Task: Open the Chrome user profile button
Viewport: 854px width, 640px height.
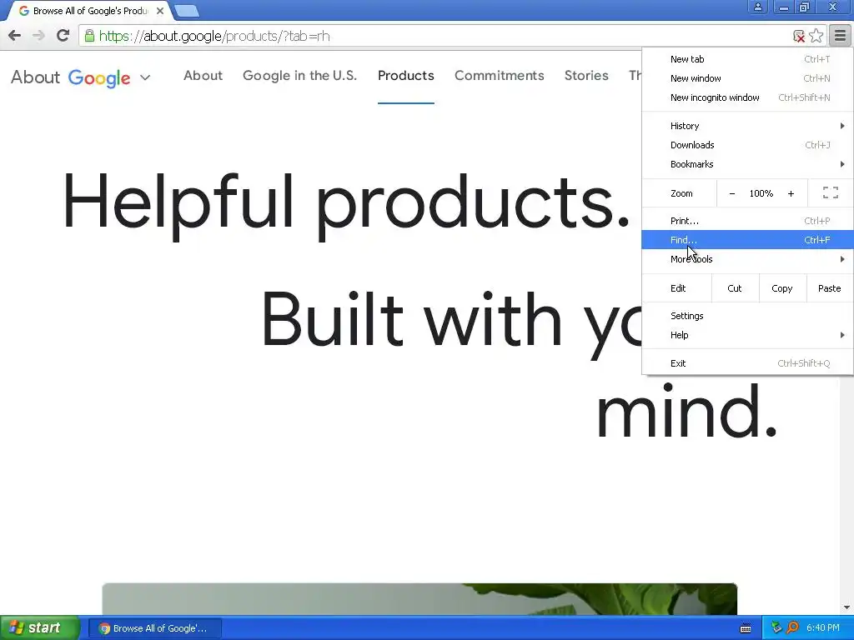Action: [757, 7]
